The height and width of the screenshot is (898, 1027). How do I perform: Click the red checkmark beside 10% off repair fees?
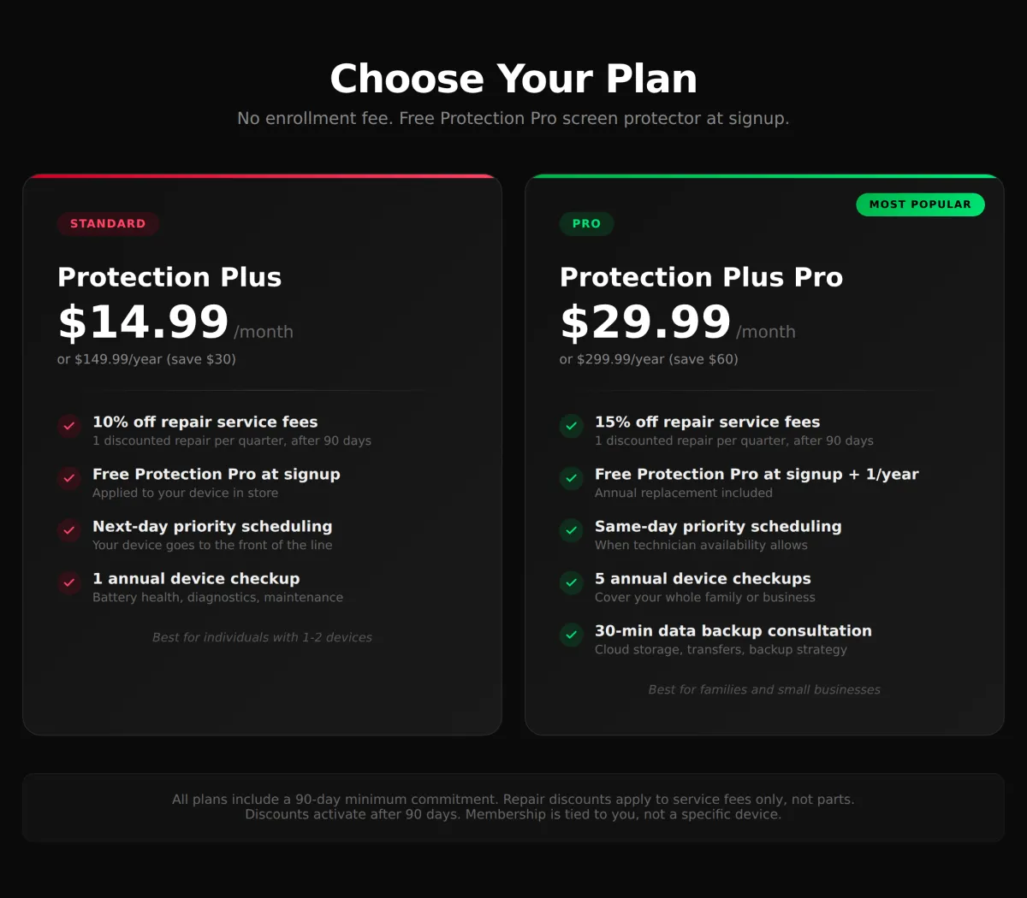[69, 426]
